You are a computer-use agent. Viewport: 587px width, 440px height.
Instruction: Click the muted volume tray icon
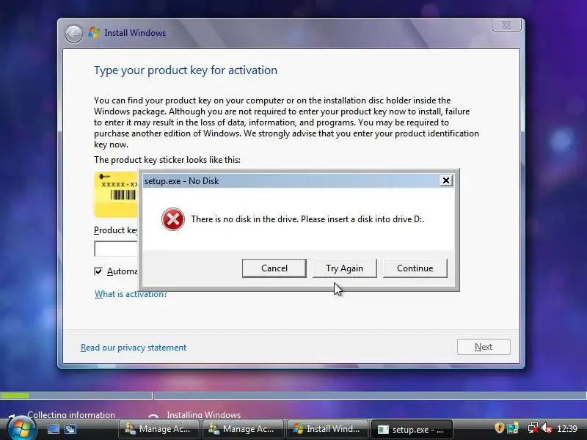tap(547, 428)
